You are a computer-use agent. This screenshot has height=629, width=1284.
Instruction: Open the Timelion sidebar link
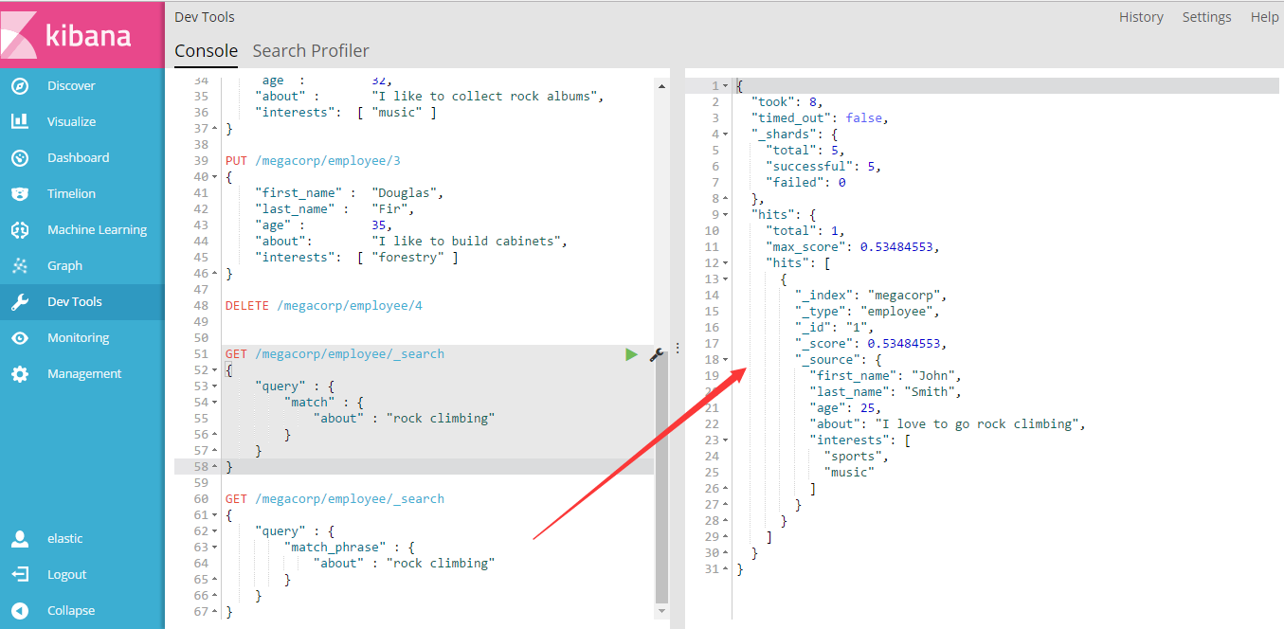(72, 194)
